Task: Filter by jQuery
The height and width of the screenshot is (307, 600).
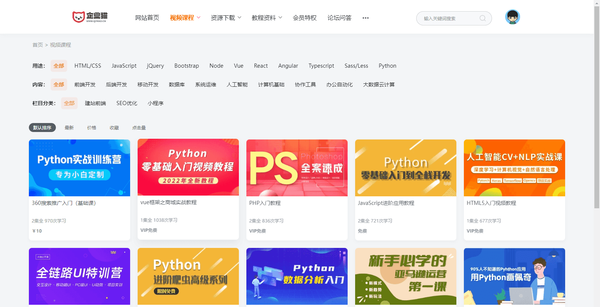Action: 155,66
